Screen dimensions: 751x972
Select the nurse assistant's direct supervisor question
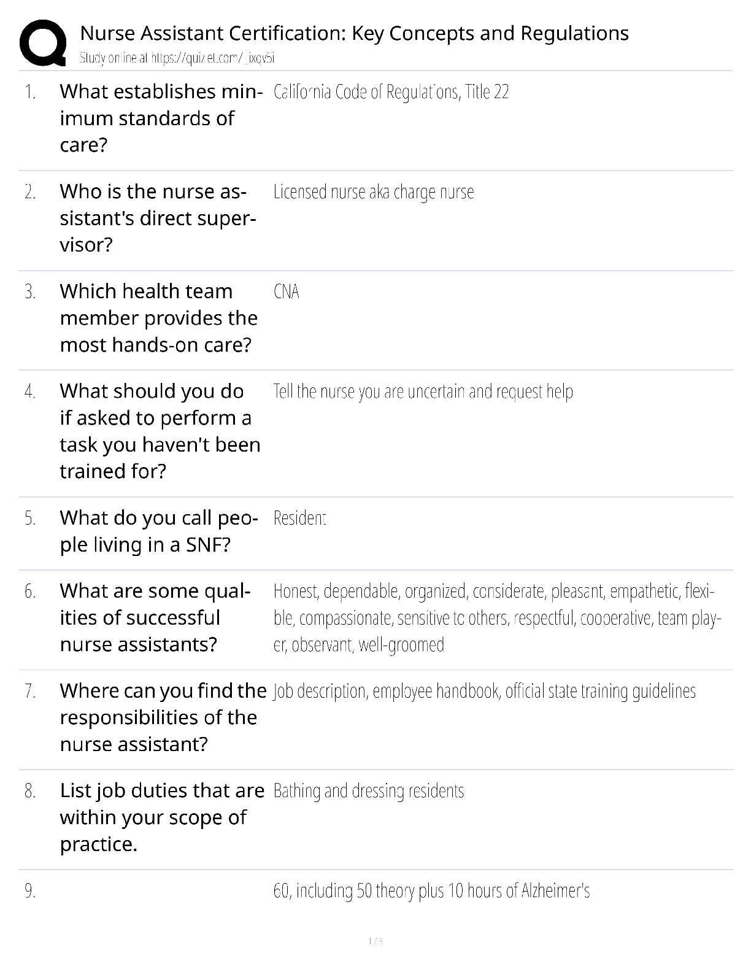click(158, 218)
